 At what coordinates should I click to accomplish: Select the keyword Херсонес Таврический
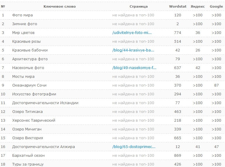coord(34,120)
